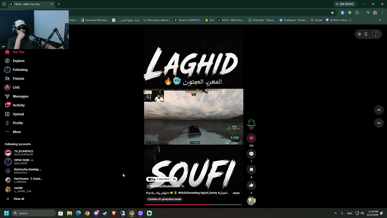Screen dimensions: 387x218
Task: Close the TikTok - Make Your Day tab
Action: (x=51, y=4)
